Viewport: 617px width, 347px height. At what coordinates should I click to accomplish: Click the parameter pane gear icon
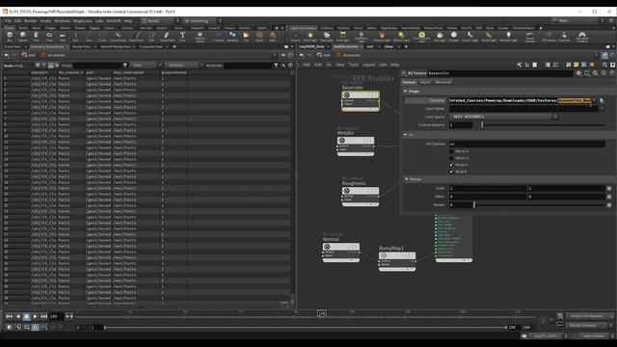578,73
